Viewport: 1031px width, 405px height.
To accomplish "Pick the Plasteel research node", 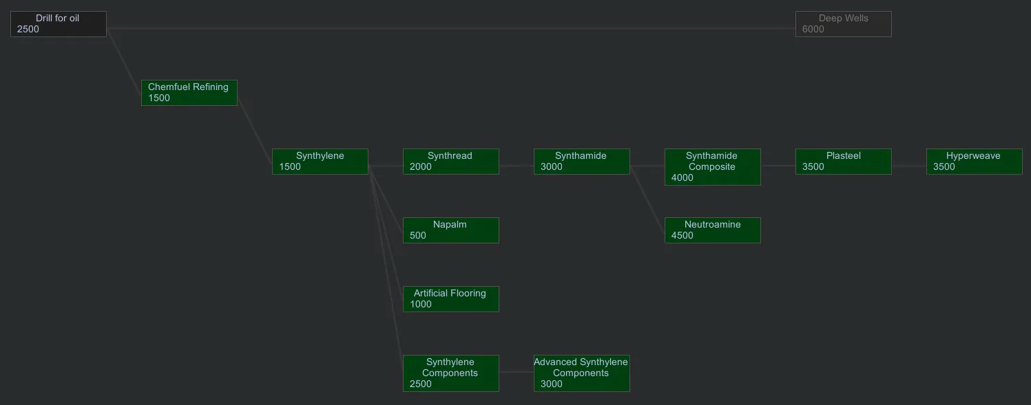I will tap(844, 162).
